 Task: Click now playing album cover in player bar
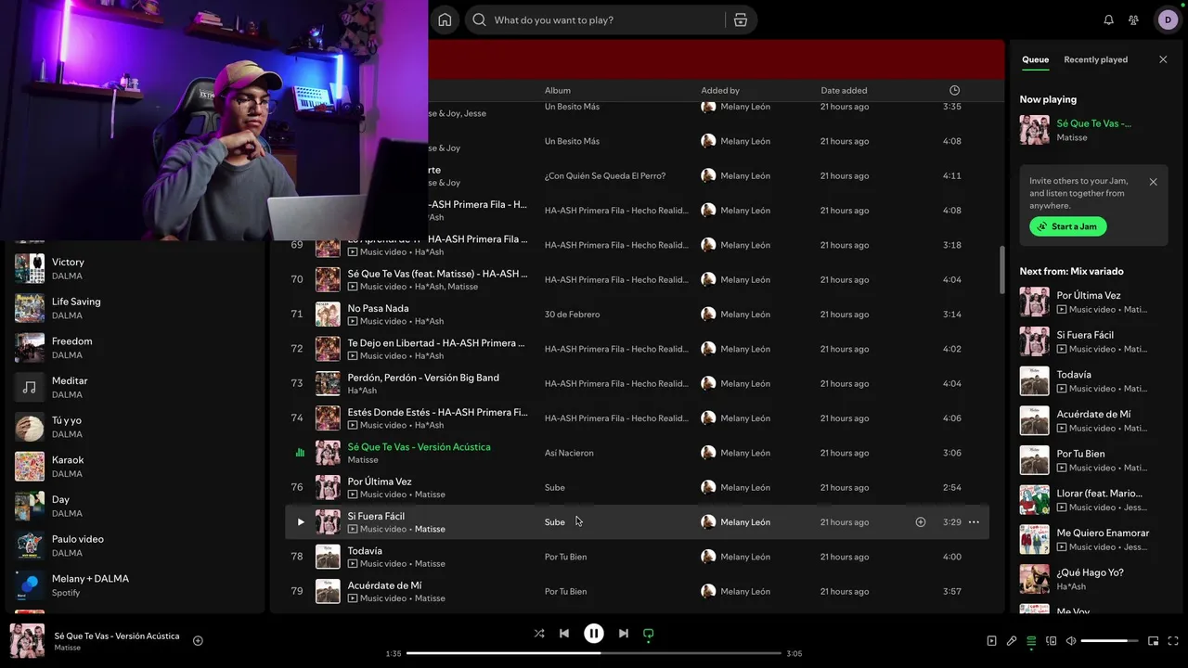click(27, 641)
